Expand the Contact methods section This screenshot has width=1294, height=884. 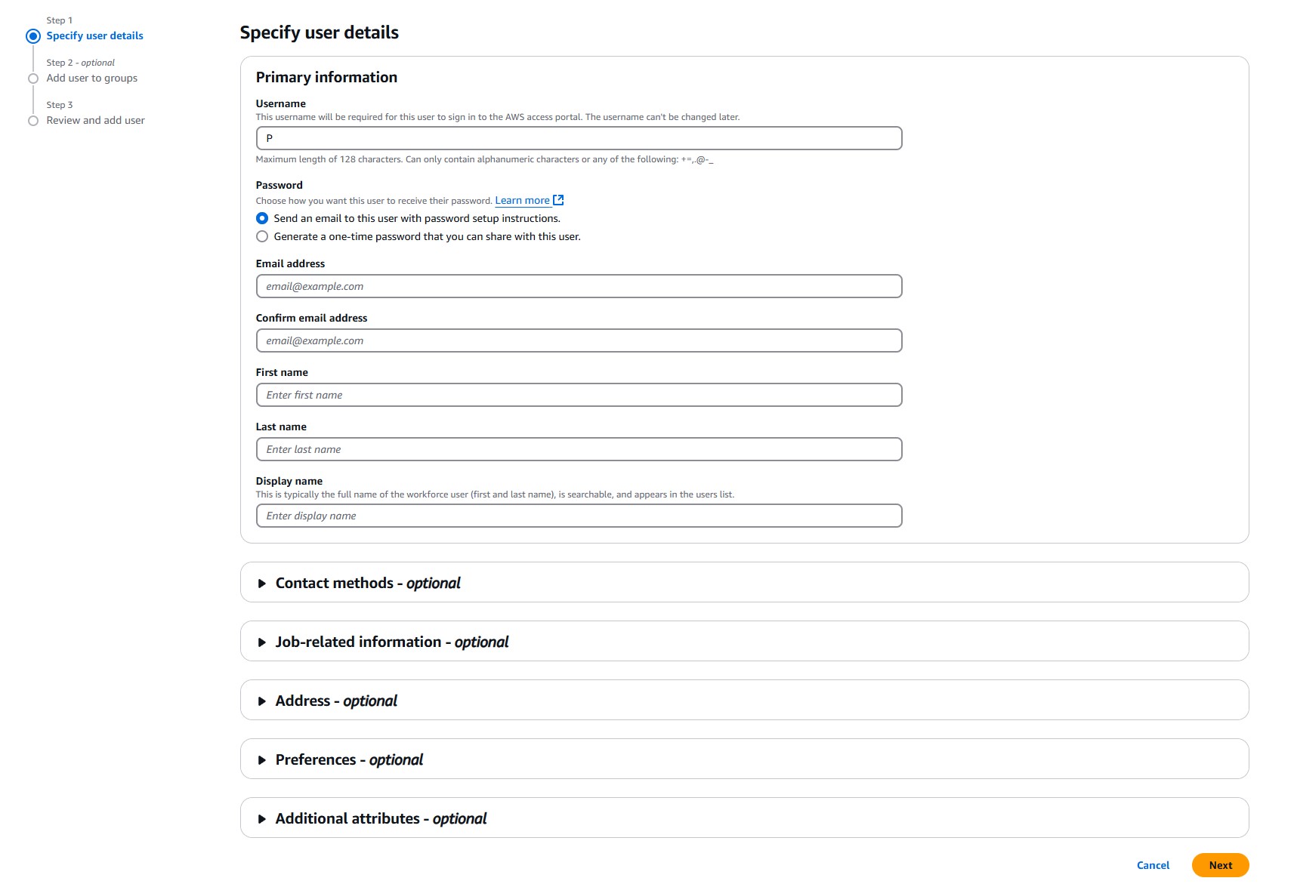point(262,584)
